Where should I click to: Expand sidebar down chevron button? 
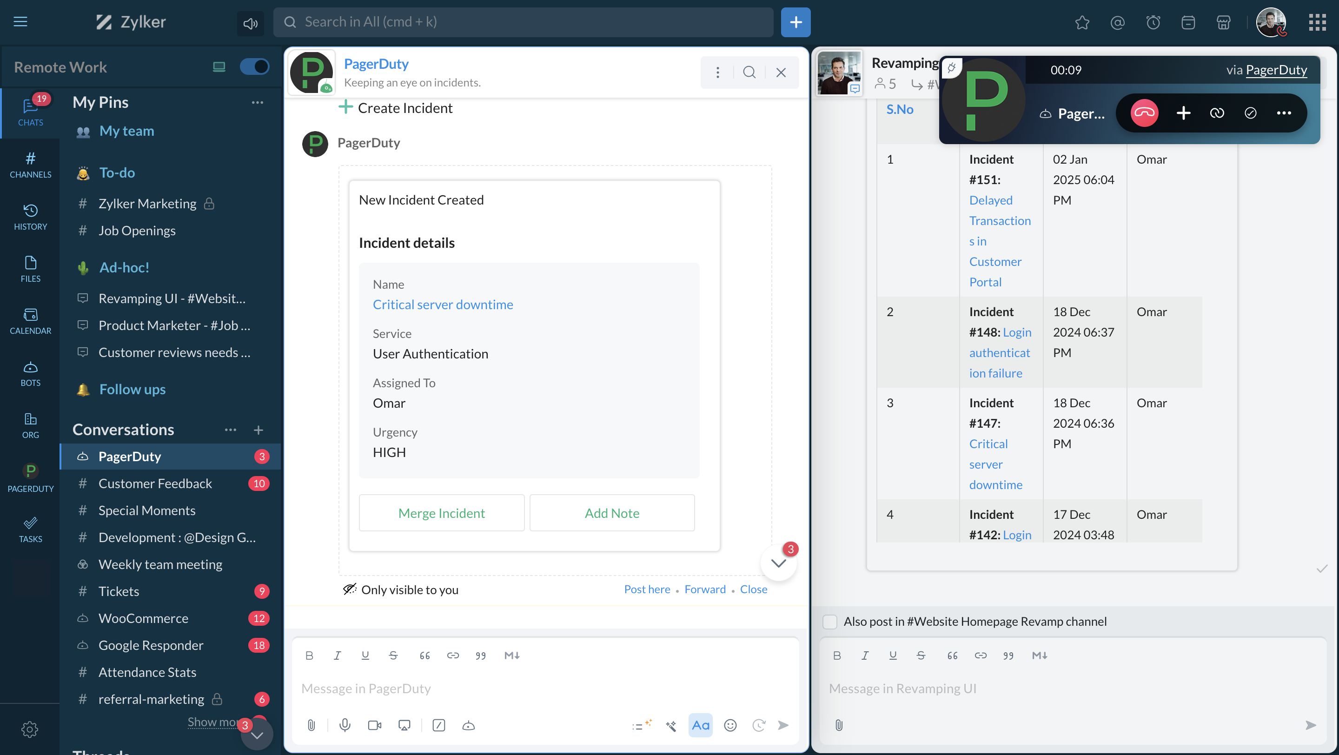(257, 735)
